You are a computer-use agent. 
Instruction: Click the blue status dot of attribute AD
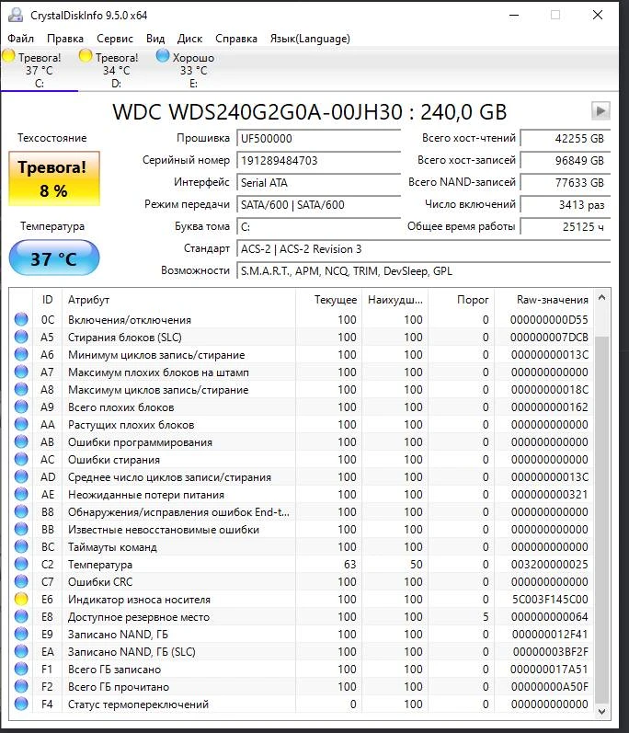(21, 476)
